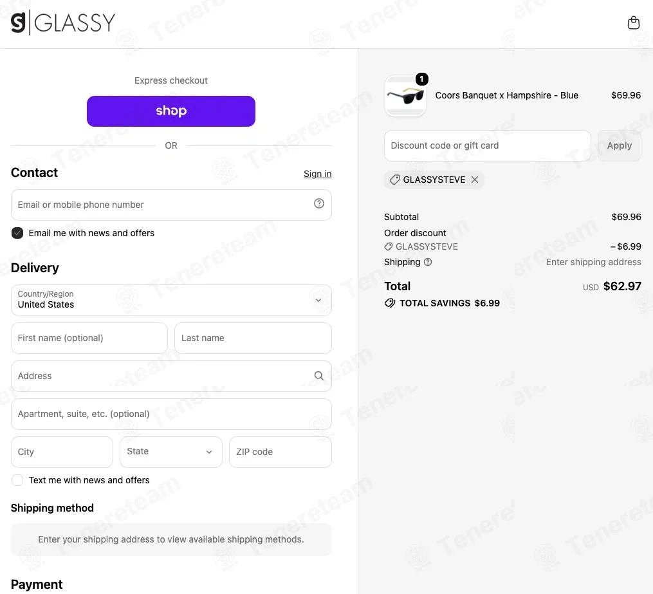The width and height of the screenshot is (653, 594).
Task: Apply the discount code
Action: [x=620, y=146]
